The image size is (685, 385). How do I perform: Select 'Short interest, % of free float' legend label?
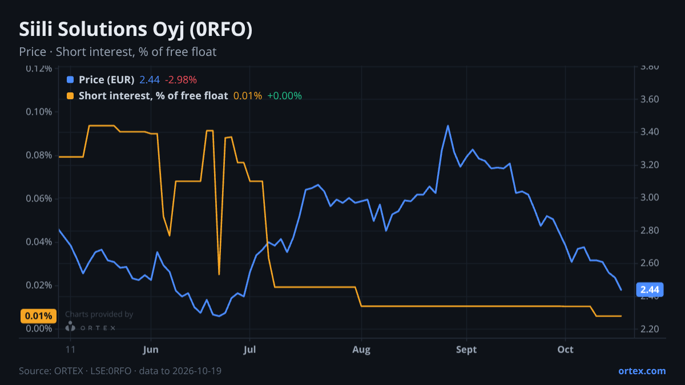coord(153,96)
